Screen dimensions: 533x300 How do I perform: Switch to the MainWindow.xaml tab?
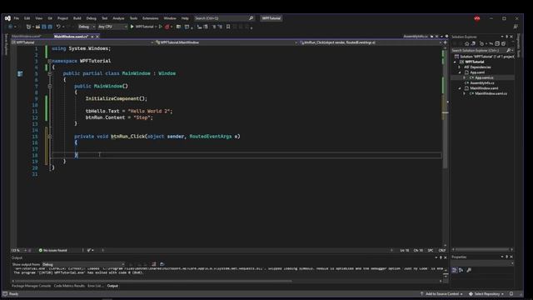coord(26,37)
